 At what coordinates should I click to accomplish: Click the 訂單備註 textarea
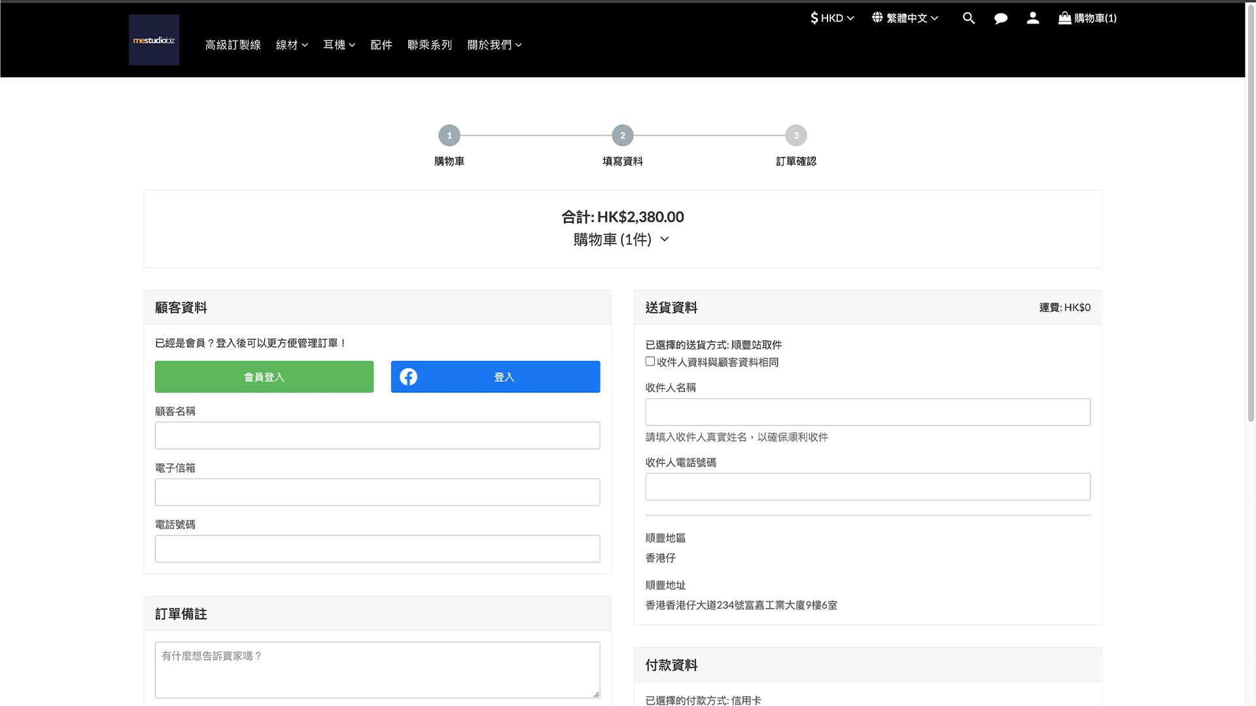click(x=377, y=670)
